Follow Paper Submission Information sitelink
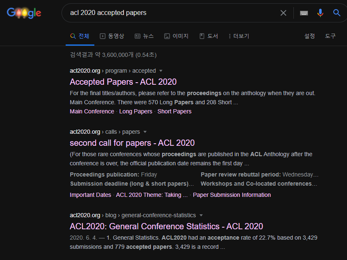 (232, 195)
